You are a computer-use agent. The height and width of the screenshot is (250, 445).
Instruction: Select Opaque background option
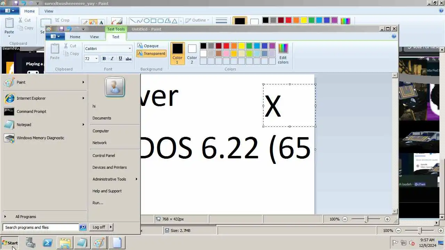(x=148, y=46)
